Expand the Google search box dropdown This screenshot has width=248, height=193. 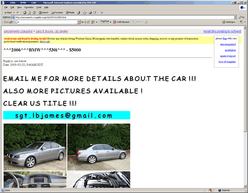click(x=78, y=22)
